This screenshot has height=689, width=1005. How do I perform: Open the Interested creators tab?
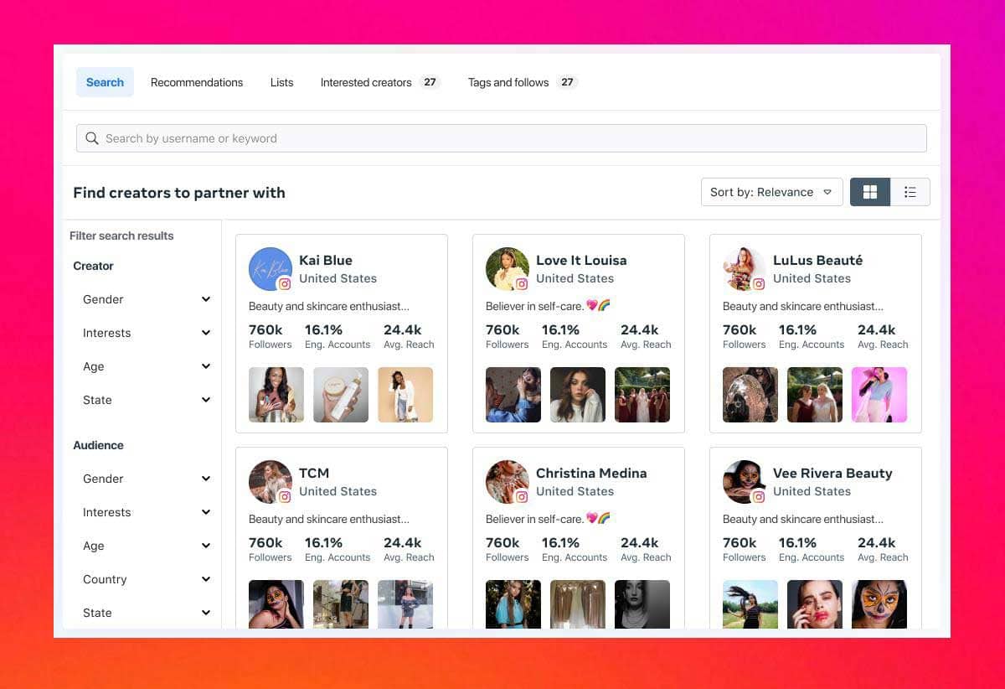380,82
